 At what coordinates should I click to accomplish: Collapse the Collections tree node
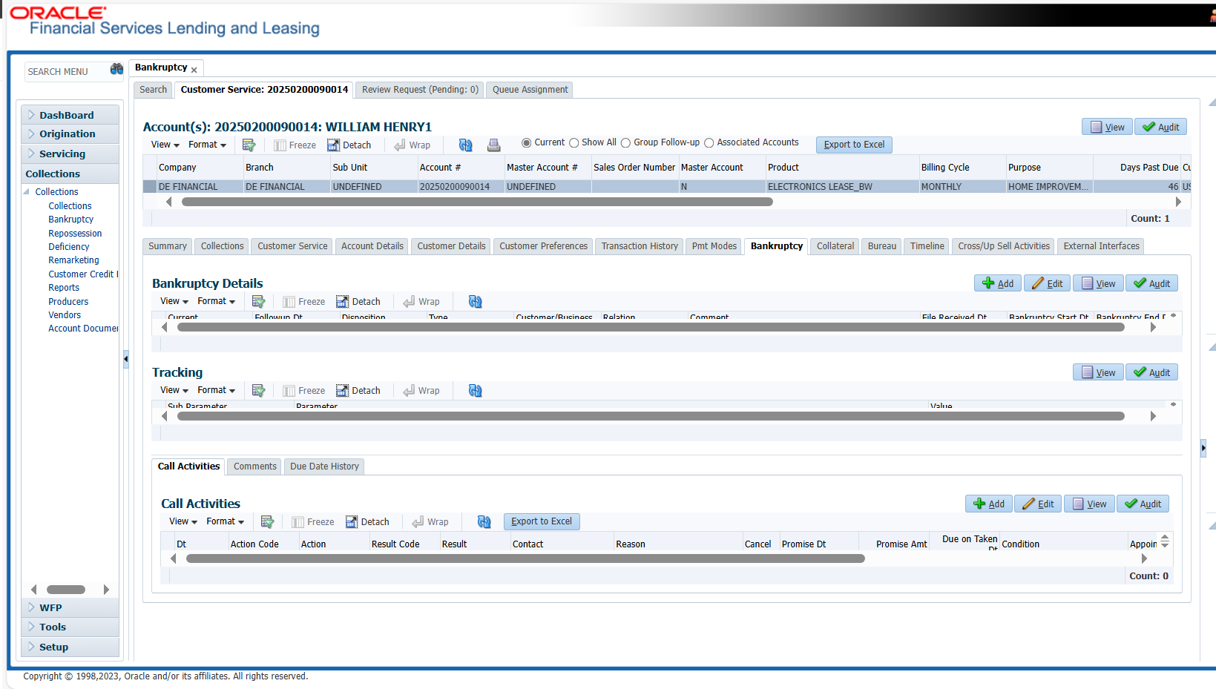pyautogui.click(x=28, y=191)
